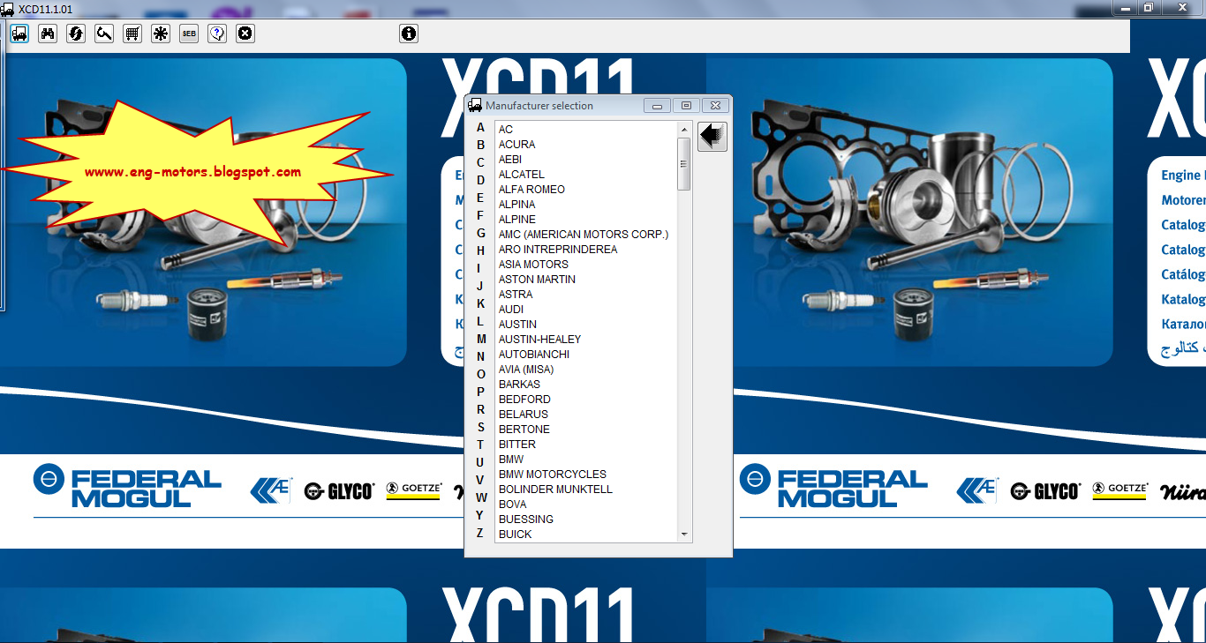The width and height of the screenshot is (1206, 643).
Task: Click the black back arrow in the dialog
Action: tap(711, 135)
